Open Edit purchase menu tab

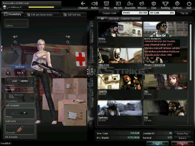click(42, 15)
